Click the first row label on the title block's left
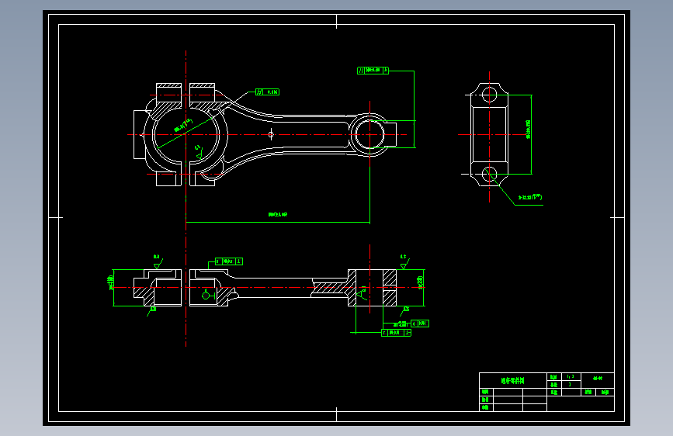673x436 pixels. click(x=485, y=392)
